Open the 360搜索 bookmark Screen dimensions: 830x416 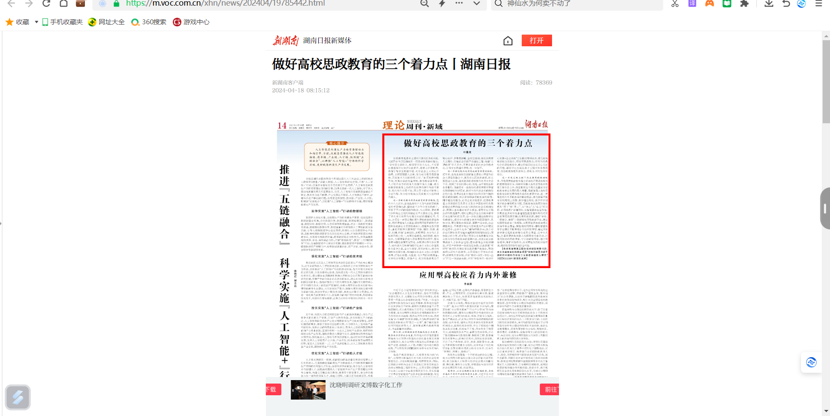click(149, 22)
